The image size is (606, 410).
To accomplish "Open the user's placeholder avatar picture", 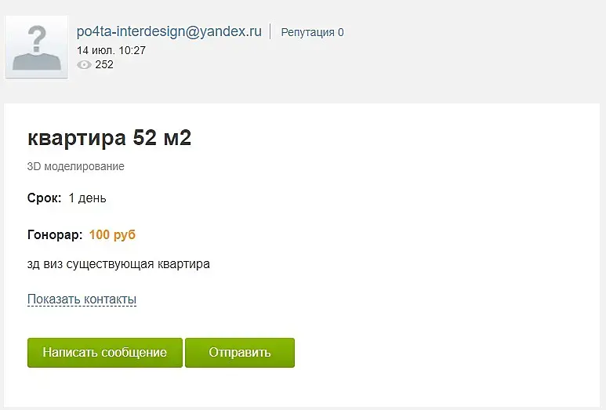I will click(x=36, y=46).
